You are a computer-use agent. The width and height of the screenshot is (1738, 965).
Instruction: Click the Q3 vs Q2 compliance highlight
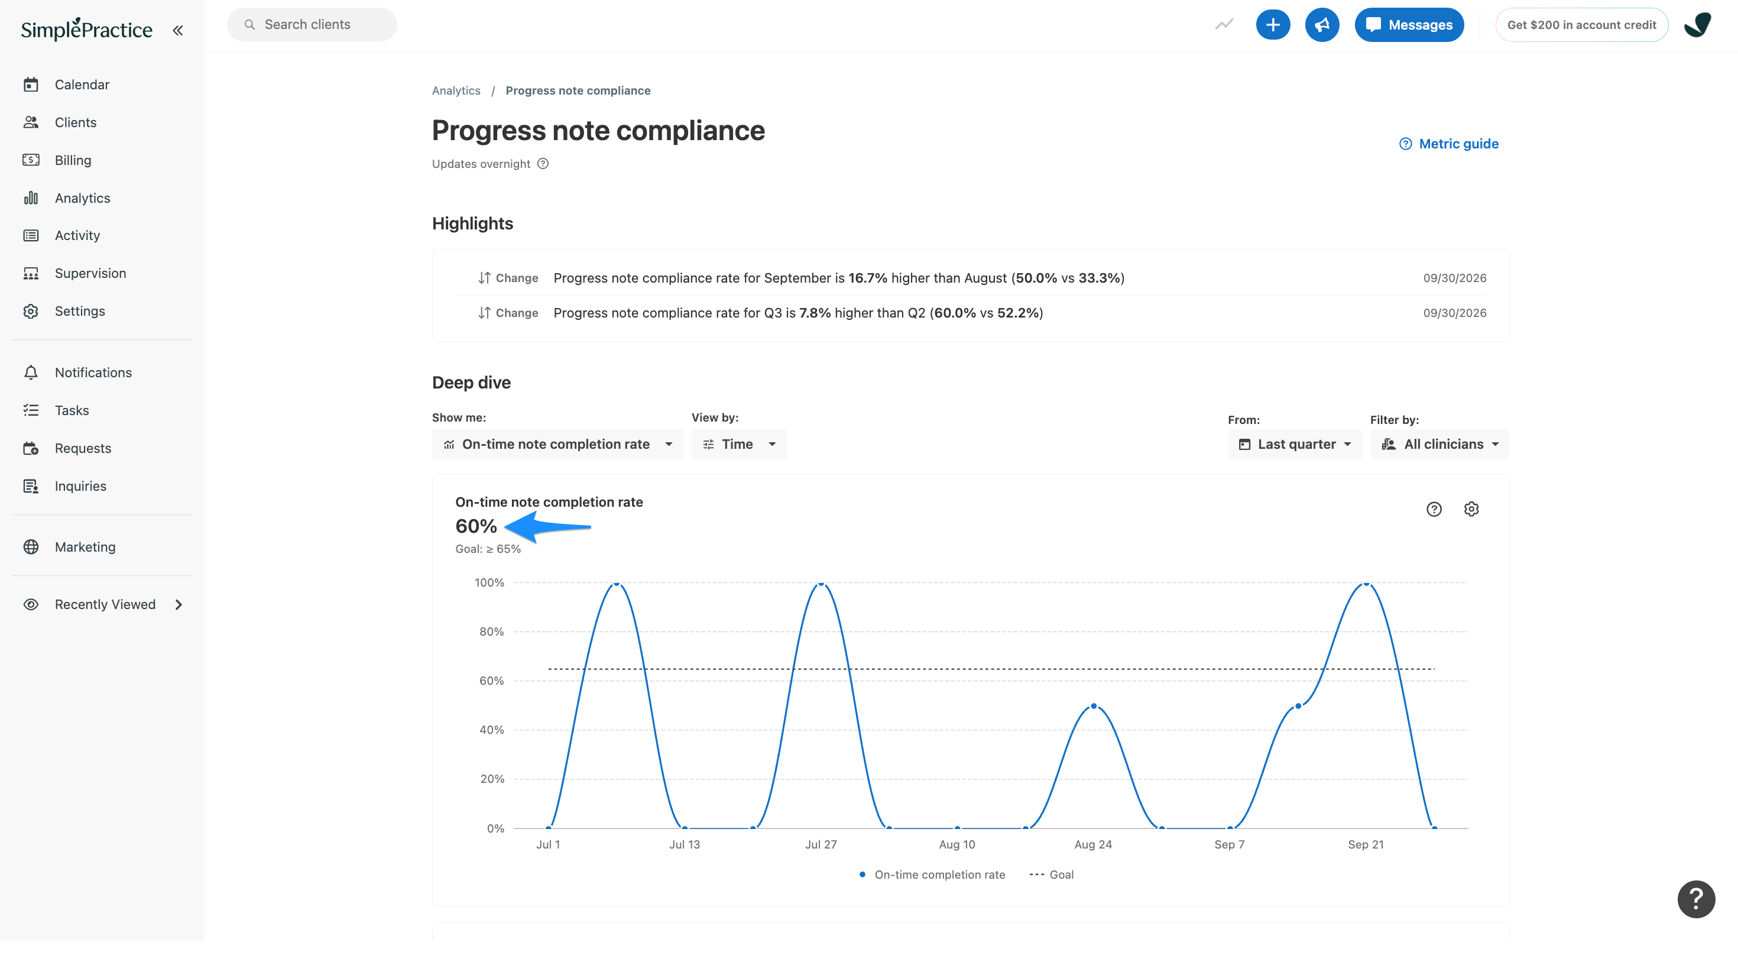click(971, 313)
